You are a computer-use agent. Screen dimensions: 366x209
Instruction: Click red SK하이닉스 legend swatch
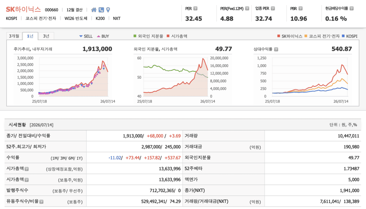(278, 36)
